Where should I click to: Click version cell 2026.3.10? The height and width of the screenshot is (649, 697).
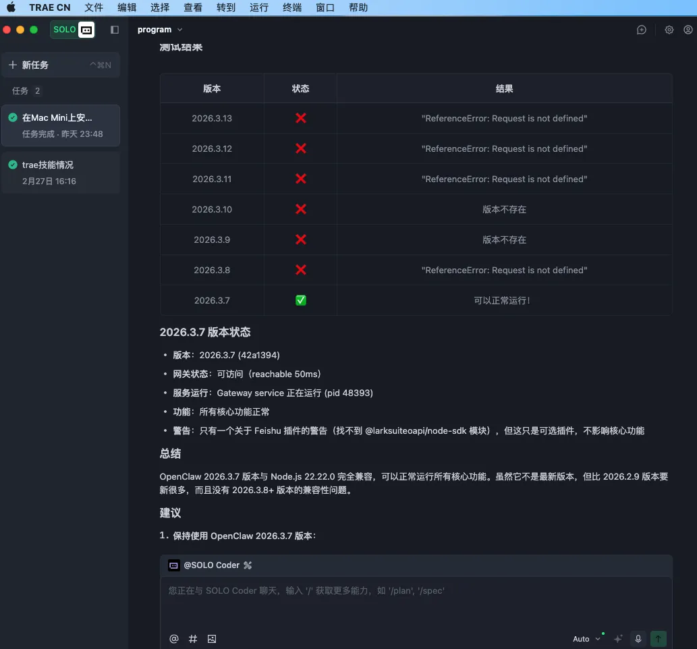pos(212,209)
